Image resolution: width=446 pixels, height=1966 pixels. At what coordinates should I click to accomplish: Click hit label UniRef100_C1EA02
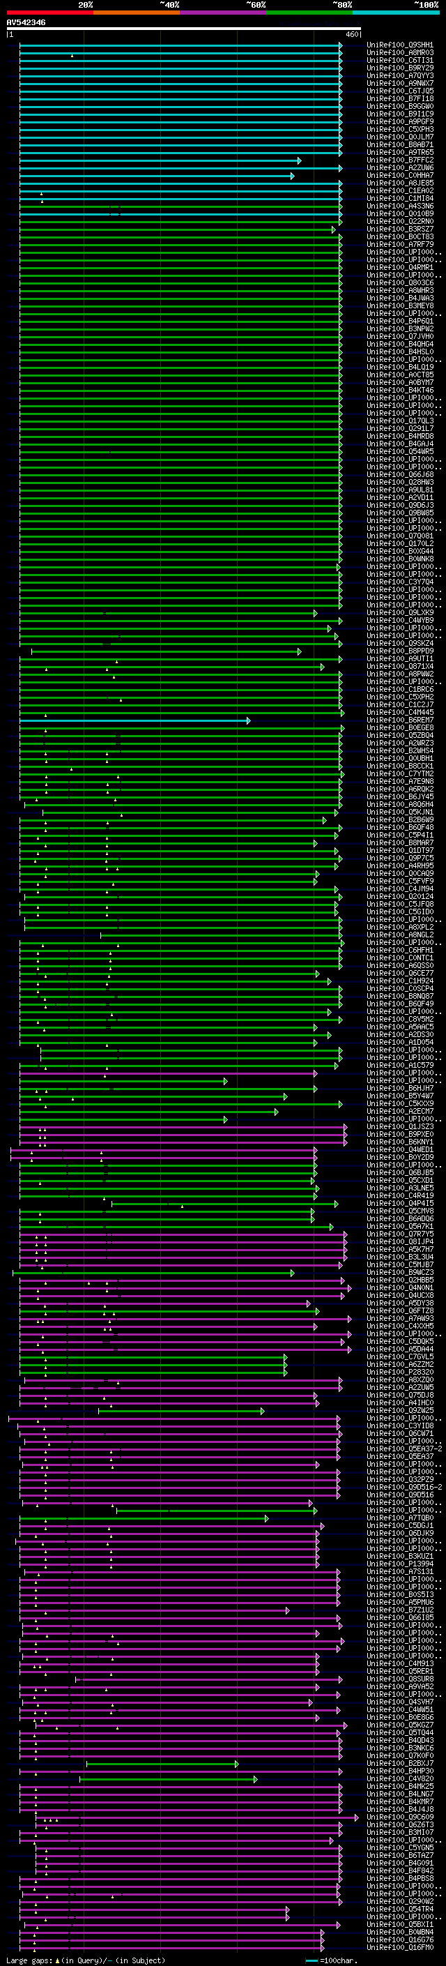click(x=400, y=191)
